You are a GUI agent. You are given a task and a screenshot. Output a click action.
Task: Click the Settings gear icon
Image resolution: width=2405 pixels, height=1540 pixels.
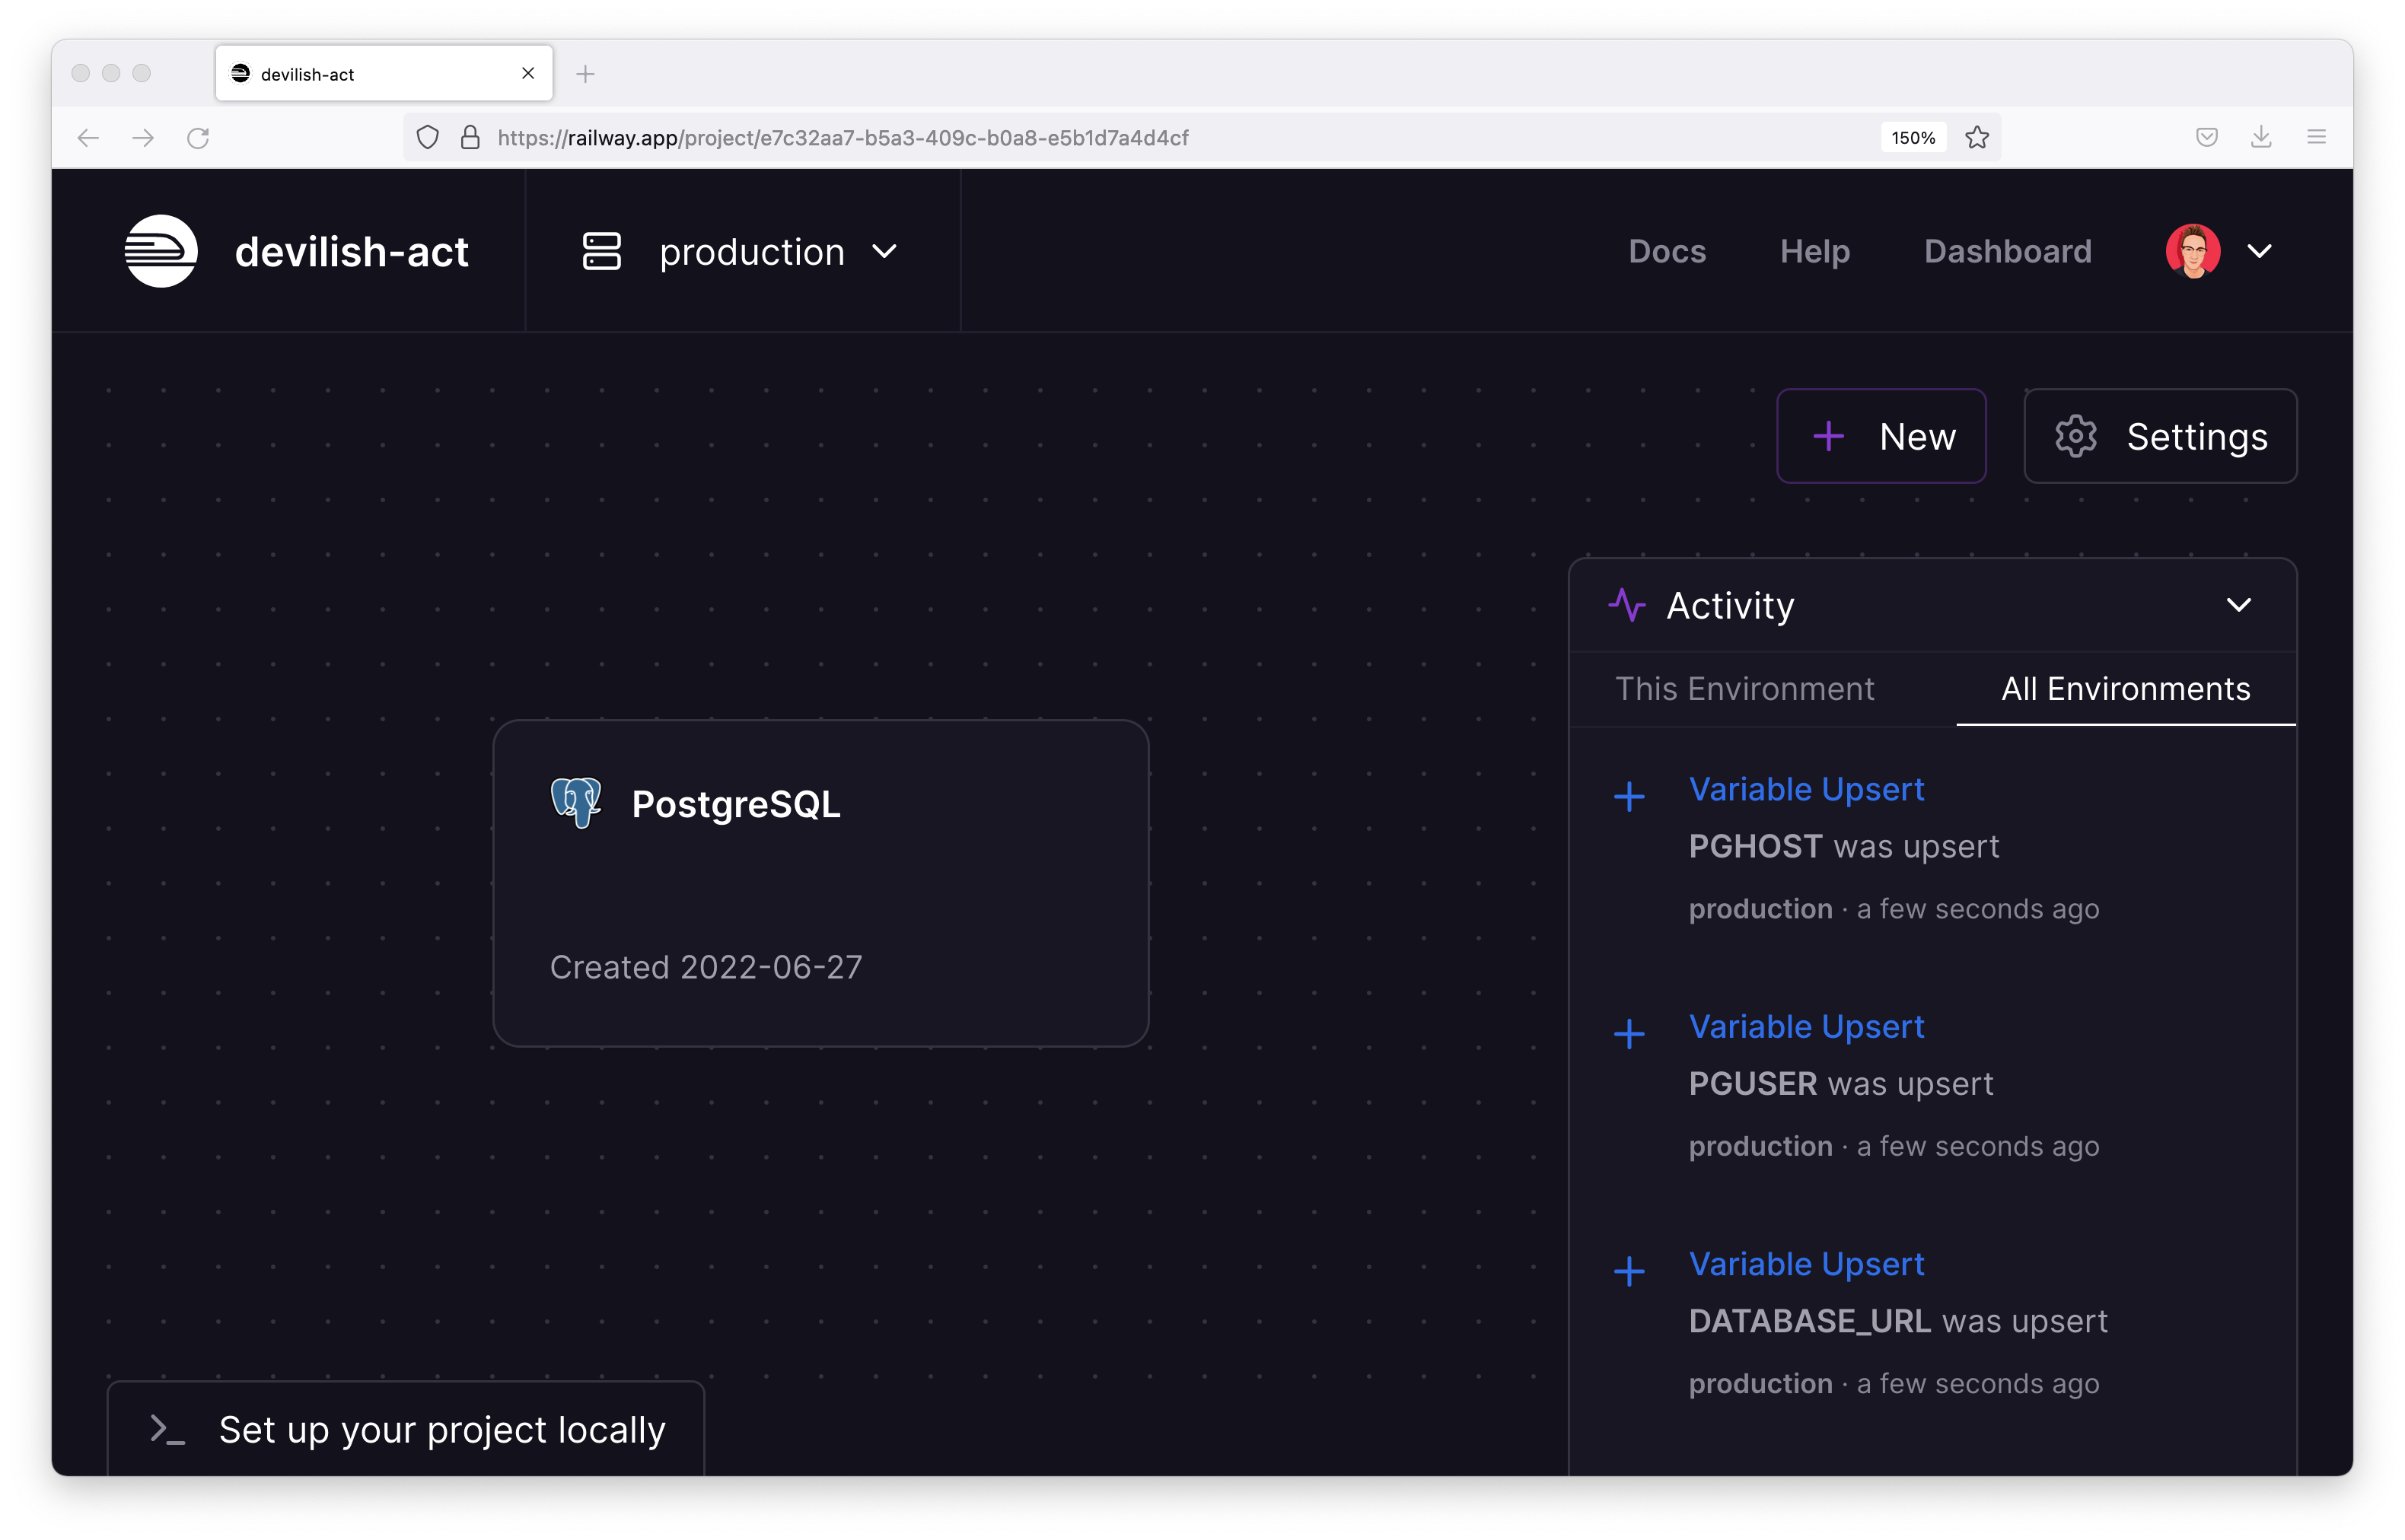click(2075, 437)
